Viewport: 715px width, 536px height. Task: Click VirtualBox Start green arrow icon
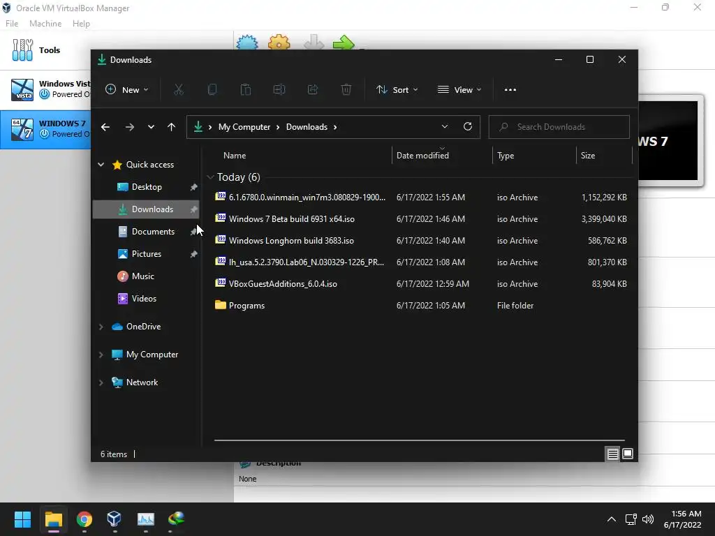point(344,43)
